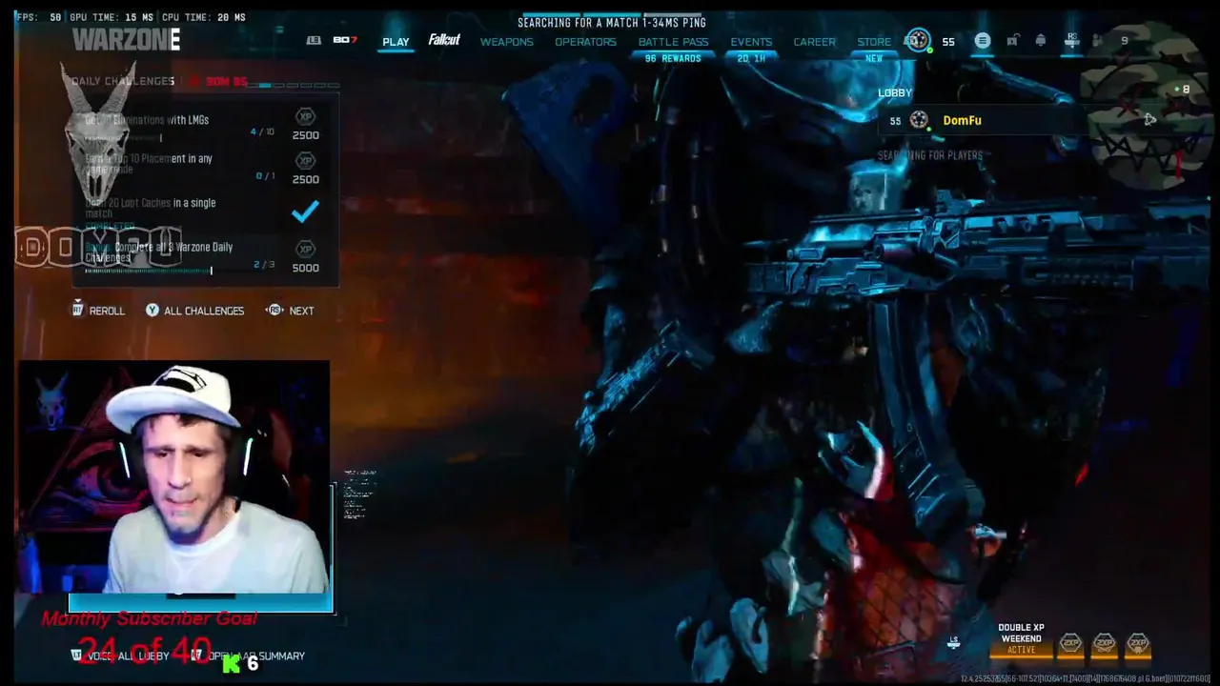Viewport: 1220px width, 686px height.
Task: Open the Fallout event tab
Action: (x=444, y=40)
